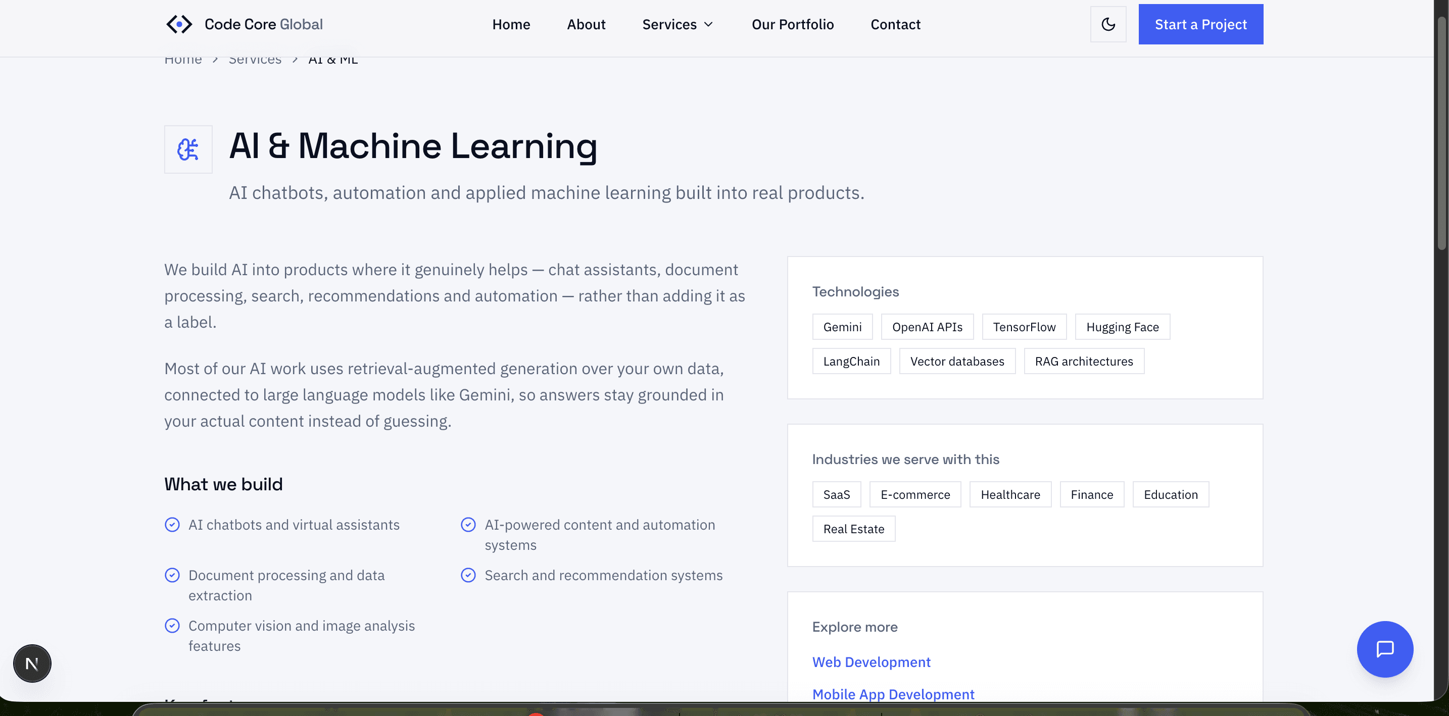Open the chat widget bubble icon

coord(1385,649)
